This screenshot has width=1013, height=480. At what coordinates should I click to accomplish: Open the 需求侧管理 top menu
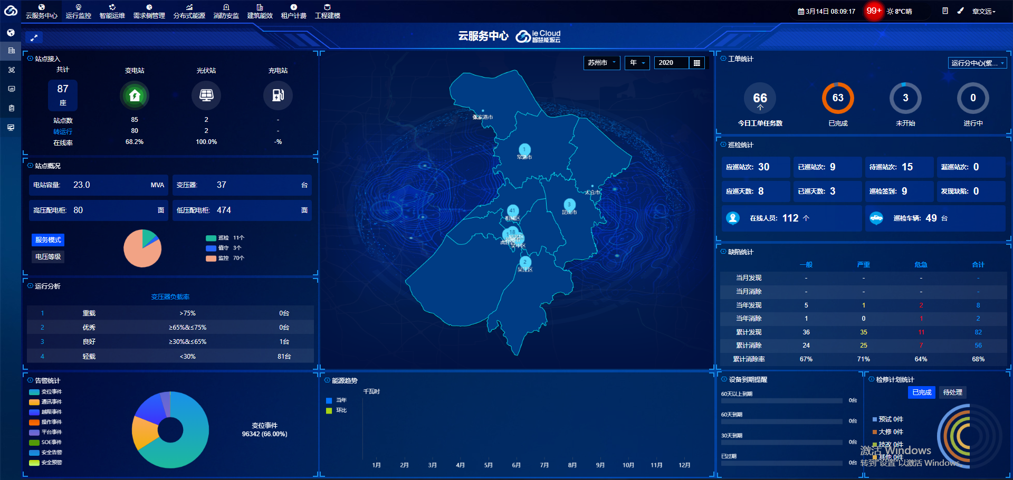pyautogui.click(x=149, y=11)
